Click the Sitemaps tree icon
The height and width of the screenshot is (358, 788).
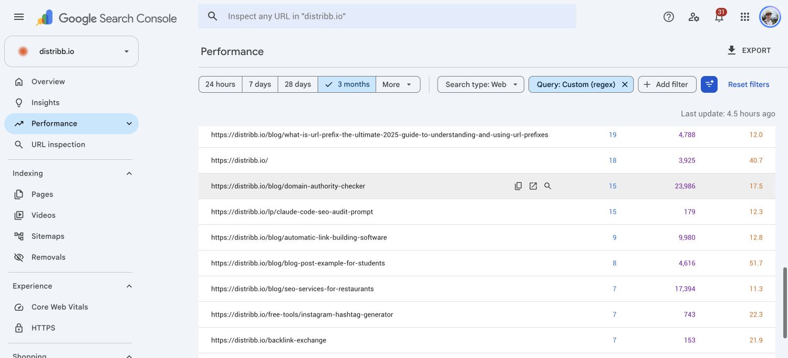tap(19, 236)
